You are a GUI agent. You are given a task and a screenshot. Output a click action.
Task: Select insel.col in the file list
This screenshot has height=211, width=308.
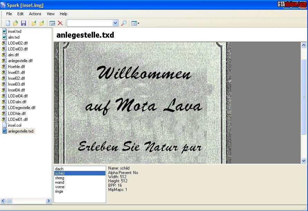[15, 125]
